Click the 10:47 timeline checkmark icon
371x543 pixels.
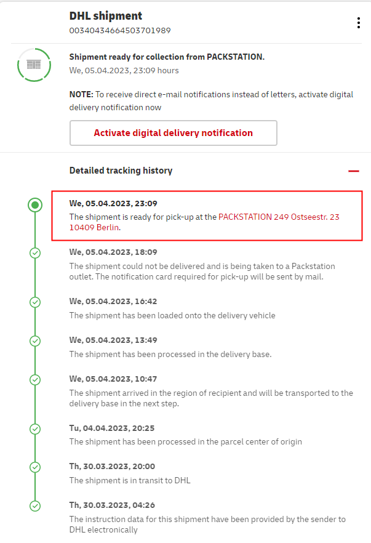pyautogui.click(x=35, y=379)
